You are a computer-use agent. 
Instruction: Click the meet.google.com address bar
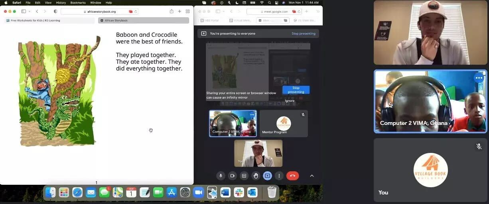tap(275, 12)
